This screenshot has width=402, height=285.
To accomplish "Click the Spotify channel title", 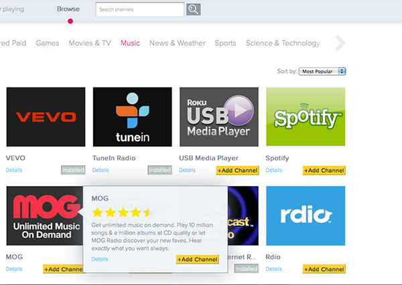I will coord(277,158).
